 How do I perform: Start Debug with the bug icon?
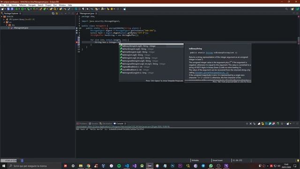click(x=17, y=9)
